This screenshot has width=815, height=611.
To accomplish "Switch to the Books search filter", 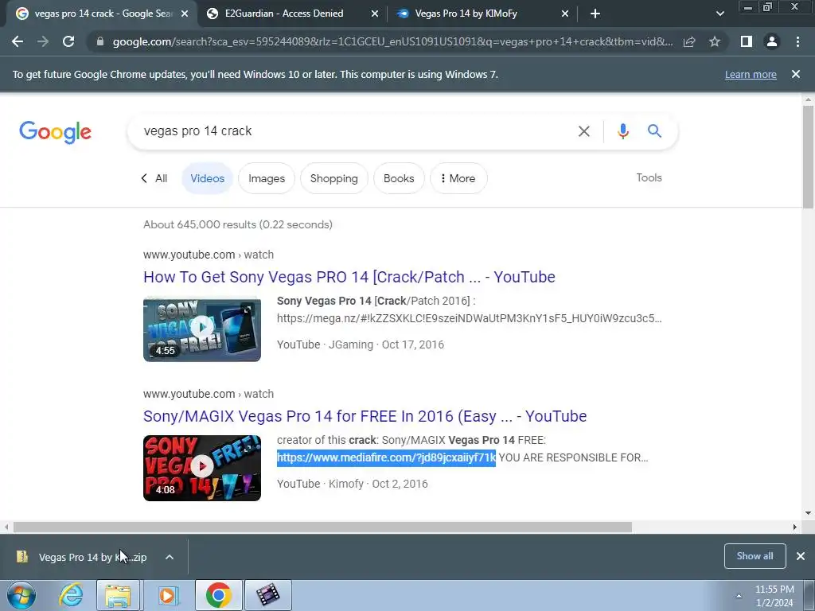I will 399,178.
